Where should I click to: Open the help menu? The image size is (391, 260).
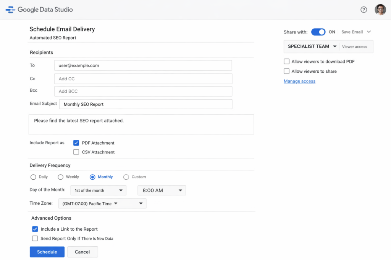(x=364, y=10)
